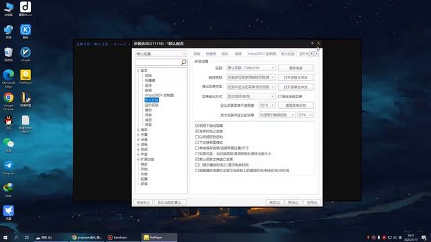Open Task View on the taskbar
The image size is (431, 242).
27,237
